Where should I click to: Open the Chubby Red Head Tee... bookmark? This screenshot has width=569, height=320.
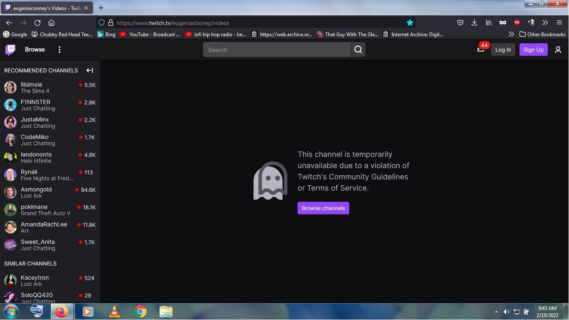point(62,34)
